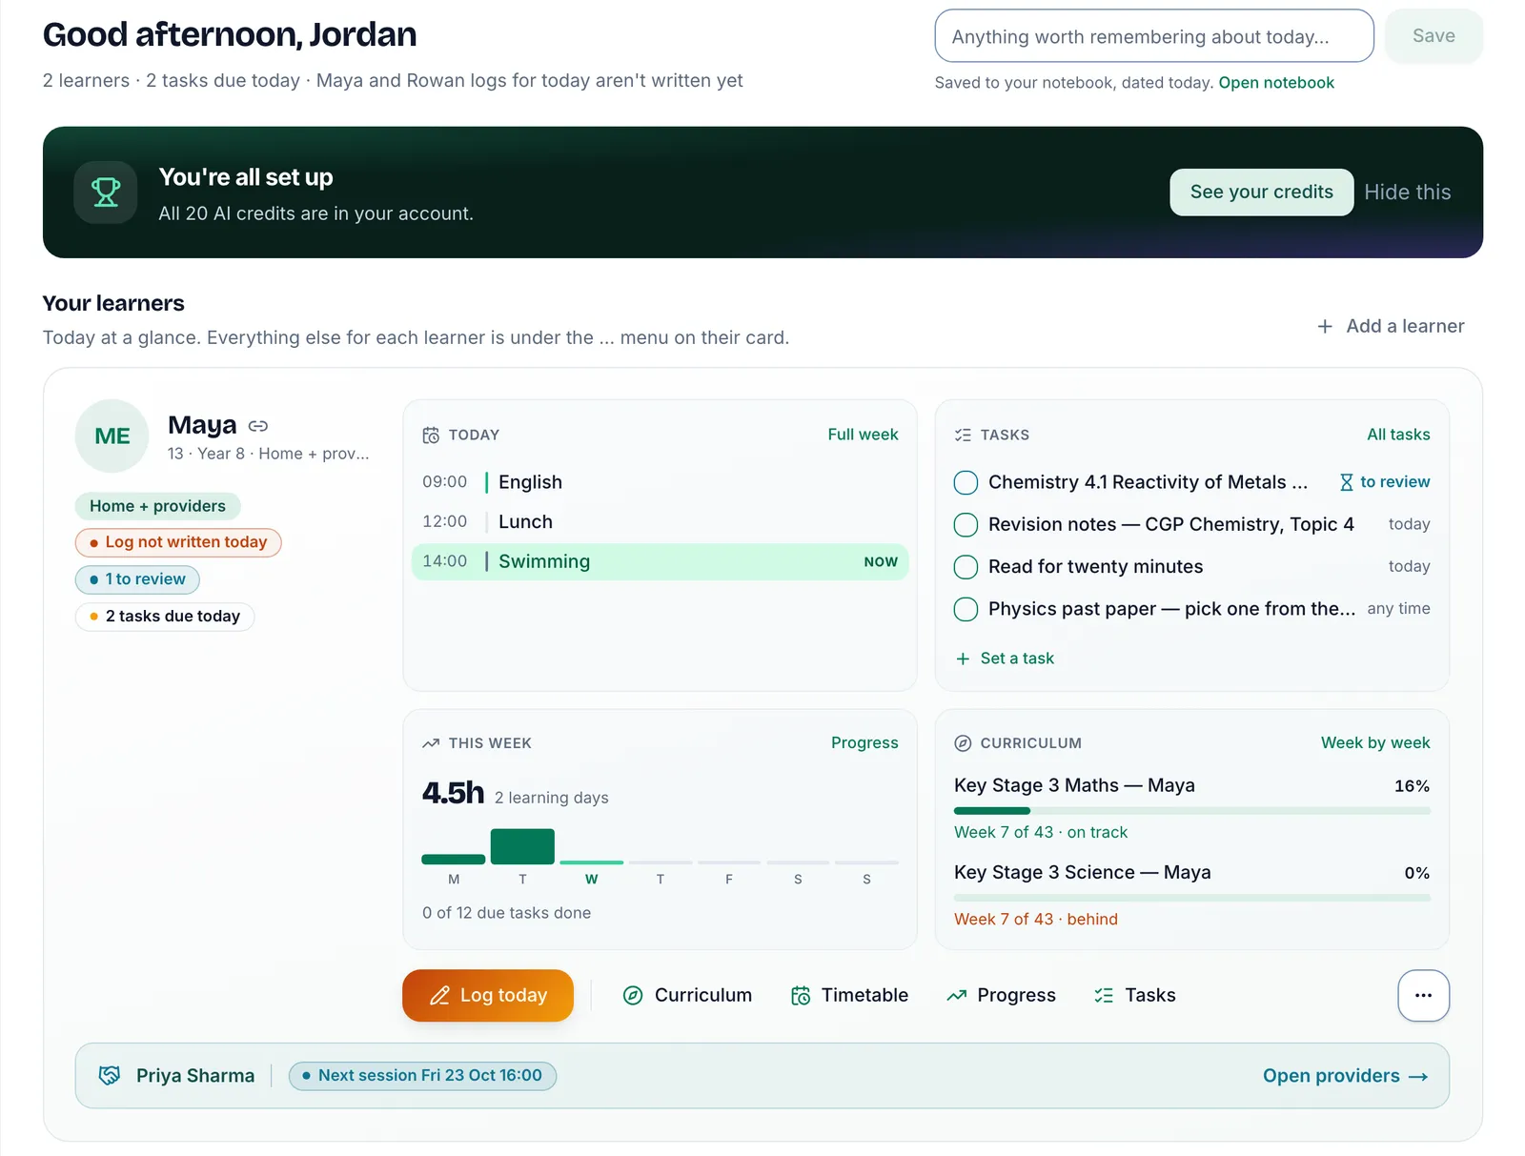Open notebook link under the note field
Screen dimensions: 1525x1156
1276,83
